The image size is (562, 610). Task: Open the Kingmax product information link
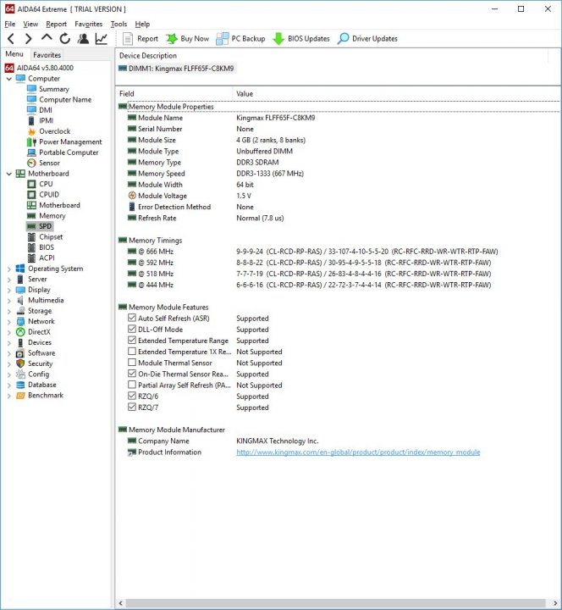pos(358,452)
